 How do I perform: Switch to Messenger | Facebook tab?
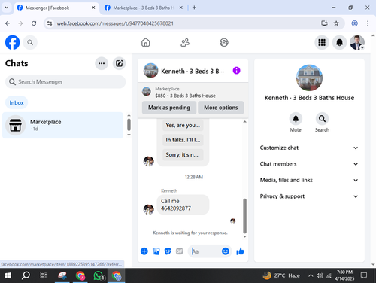tap(56, 8)
